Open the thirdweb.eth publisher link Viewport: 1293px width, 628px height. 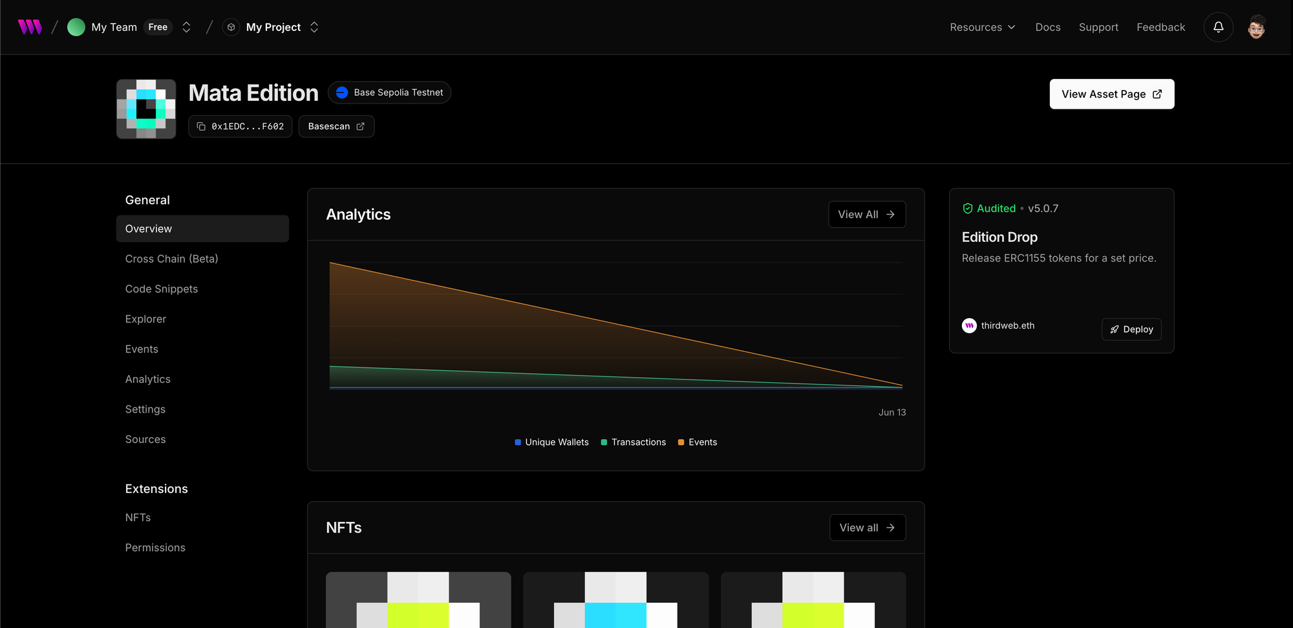[x=1008, y=325]
